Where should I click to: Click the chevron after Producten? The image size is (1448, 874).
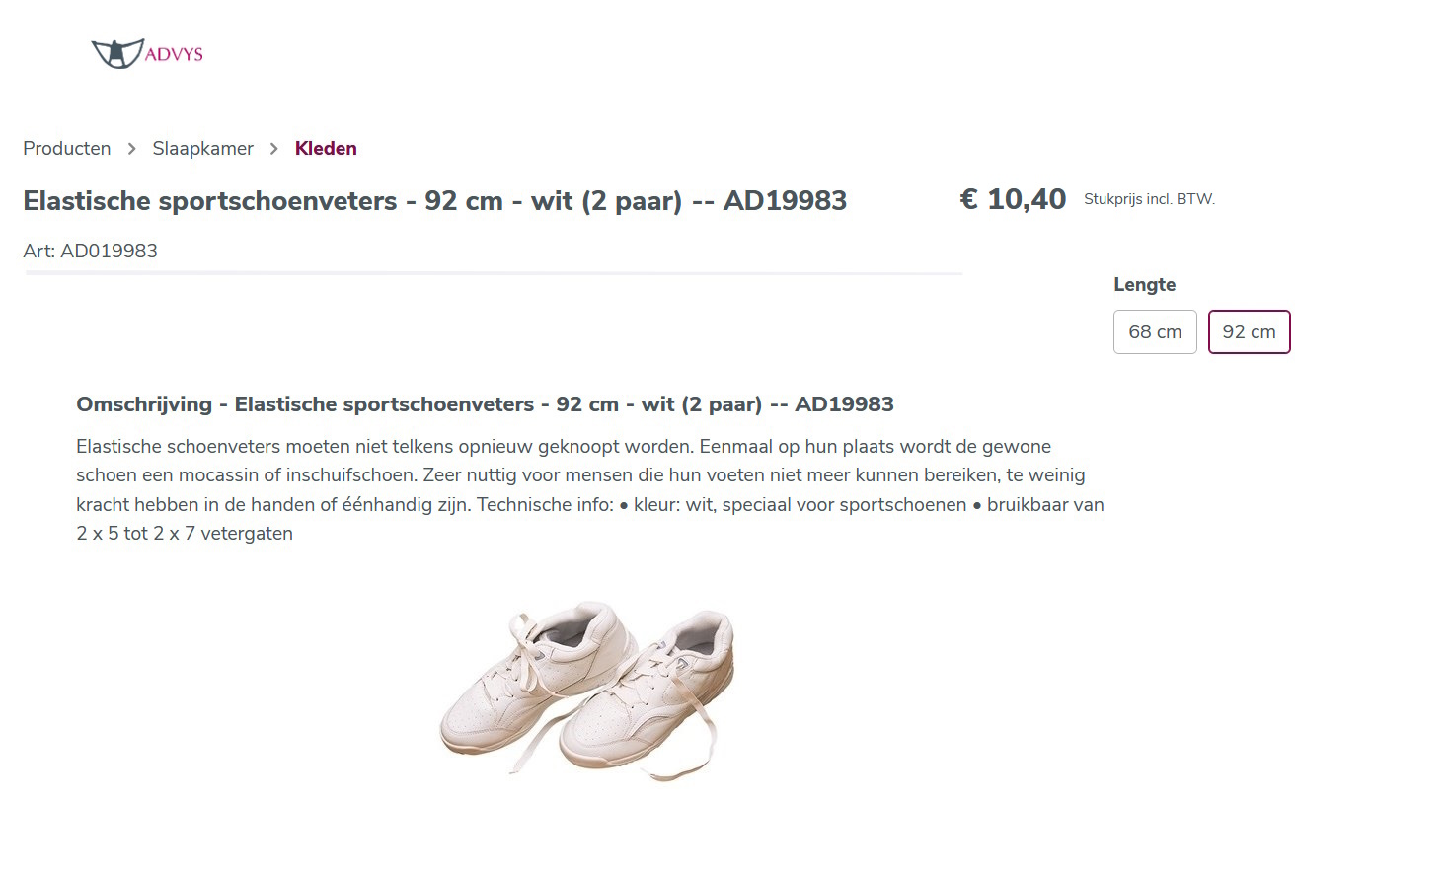(x=131, y=149)
